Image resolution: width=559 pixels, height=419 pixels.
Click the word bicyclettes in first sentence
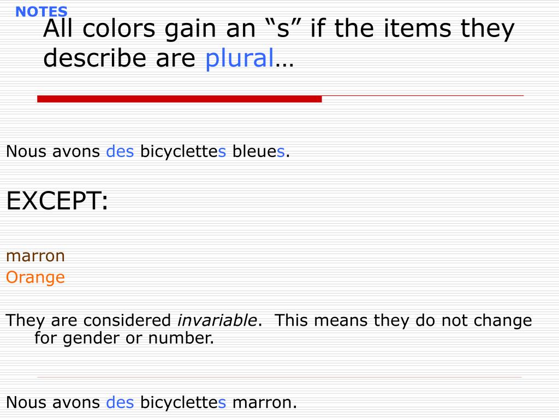click(x=183, y=152)
